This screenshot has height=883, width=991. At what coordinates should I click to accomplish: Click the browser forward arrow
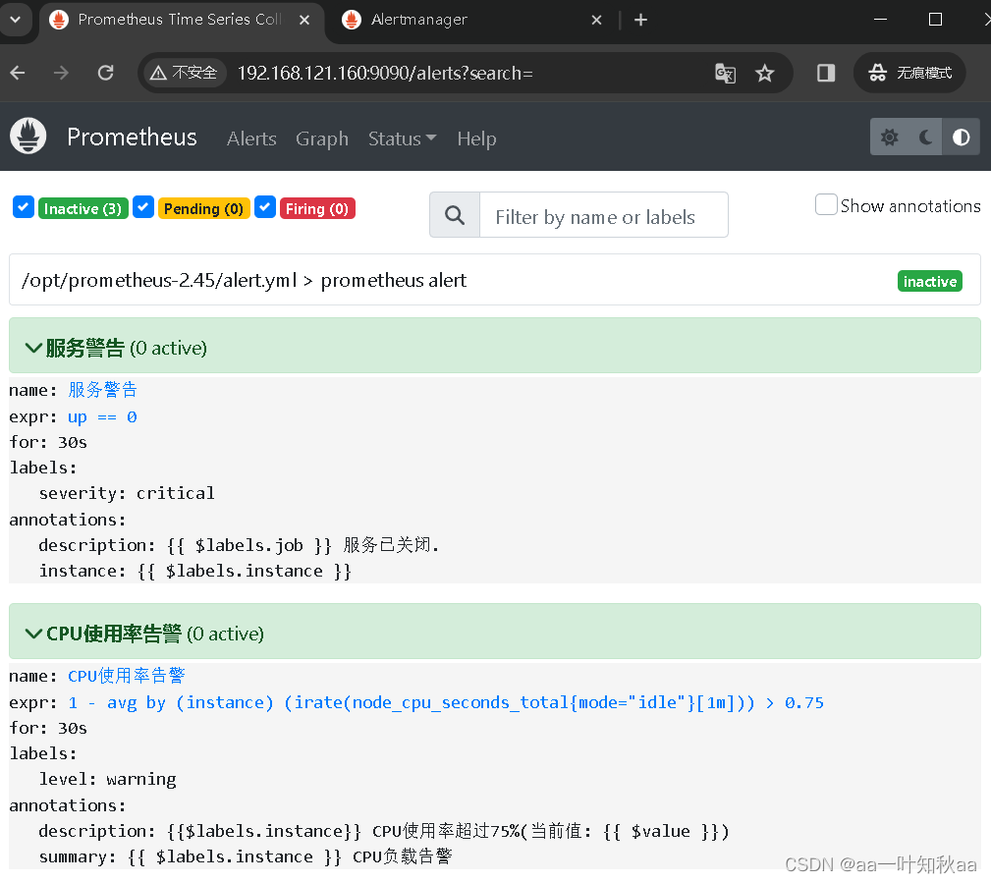tap(61, 74)
